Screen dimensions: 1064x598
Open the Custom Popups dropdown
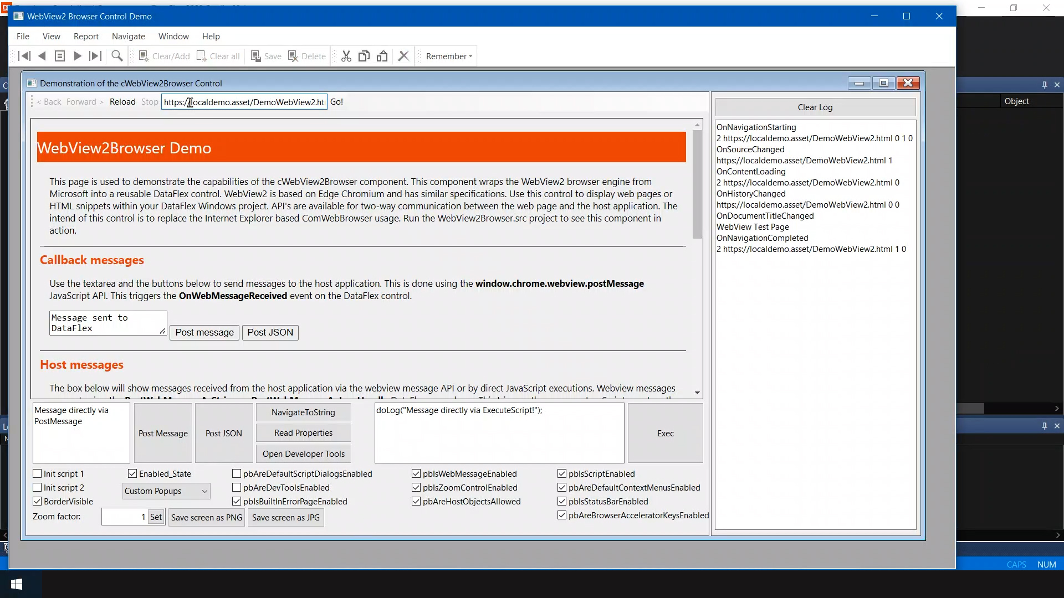coord(166,491)
